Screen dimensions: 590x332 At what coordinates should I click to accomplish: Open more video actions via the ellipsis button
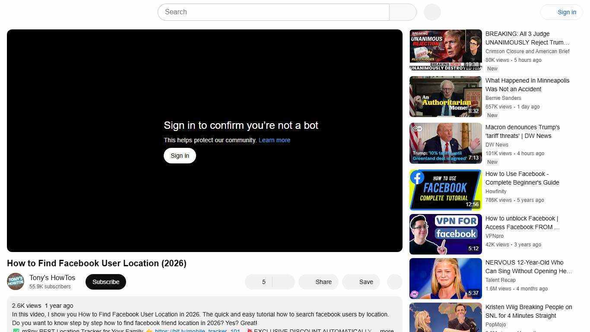point(394,281)
